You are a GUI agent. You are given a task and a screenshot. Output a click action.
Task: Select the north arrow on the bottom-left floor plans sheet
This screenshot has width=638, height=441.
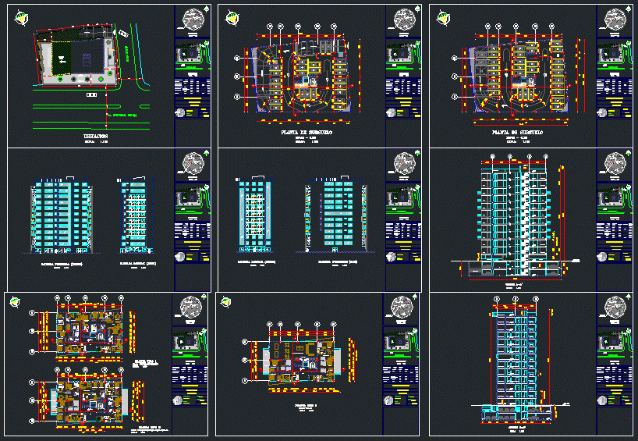(x=13, y=303)
